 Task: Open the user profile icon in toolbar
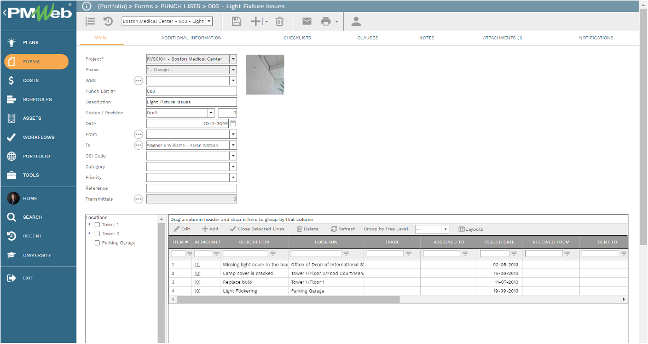356,21
